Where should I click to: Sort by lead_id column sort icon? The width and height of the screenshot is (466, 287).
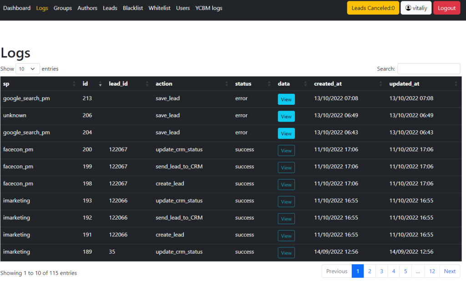click(x=147, y=84)
